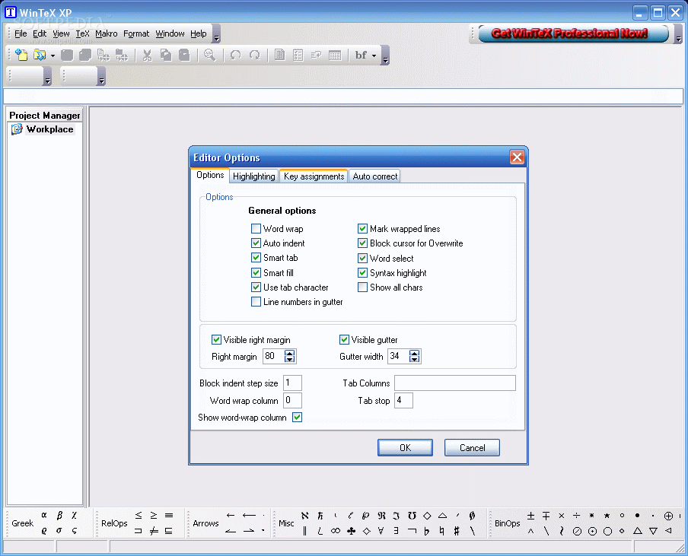
Task: Click the Save all documents icon
Action: [85, 55]
